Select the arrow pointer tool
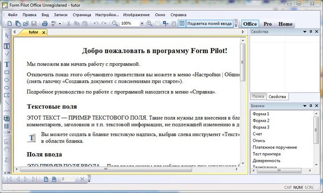The image size is (323, 193). point(7,35)
